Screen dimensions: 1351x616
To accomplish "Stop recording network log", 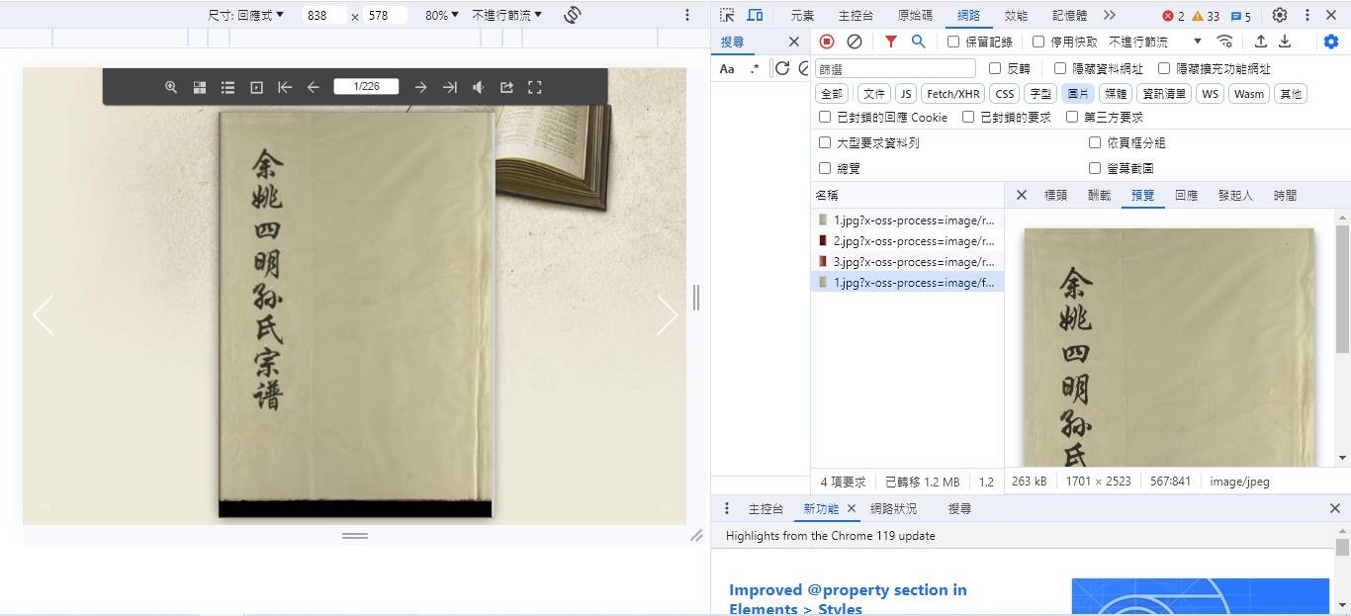I will [827, 42].
